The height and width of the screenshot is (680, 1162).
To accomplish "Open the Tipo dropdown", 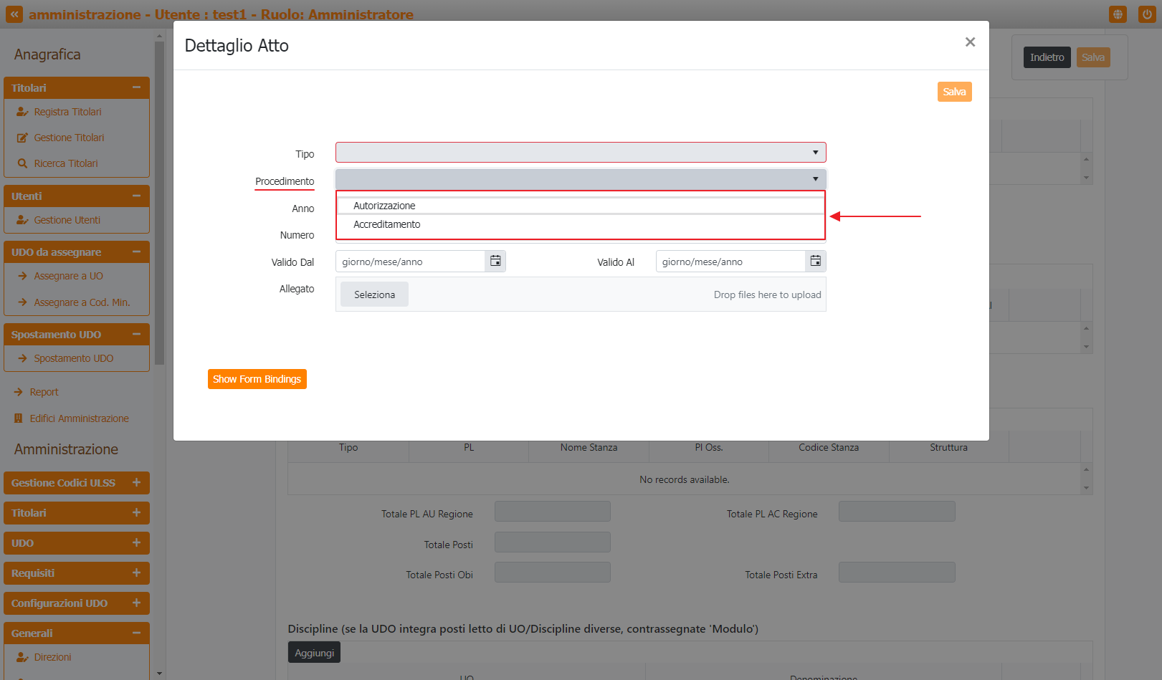I will coord(580,153).
